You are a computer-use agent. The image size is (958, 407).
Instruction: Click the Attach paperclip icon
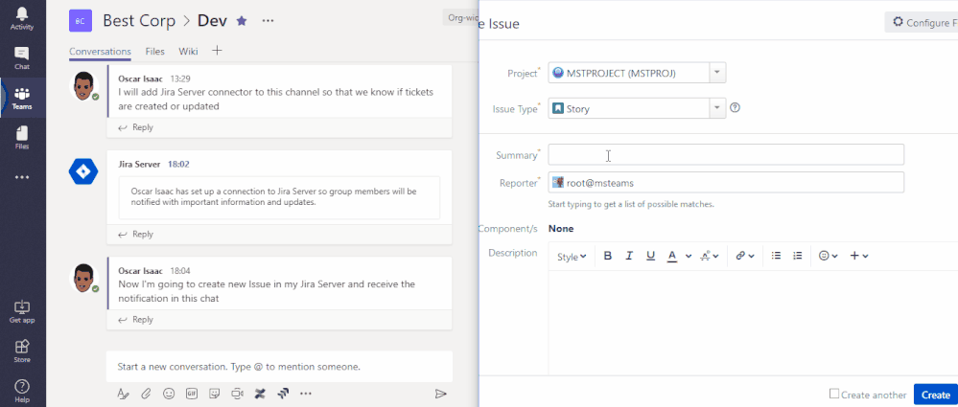[146, 394]
